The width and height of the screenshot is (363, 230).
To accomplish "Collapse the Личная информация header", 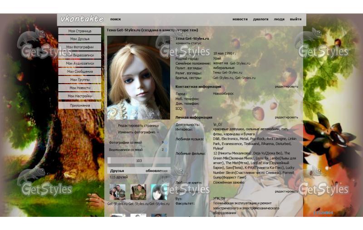I will (x=194, y=117).
